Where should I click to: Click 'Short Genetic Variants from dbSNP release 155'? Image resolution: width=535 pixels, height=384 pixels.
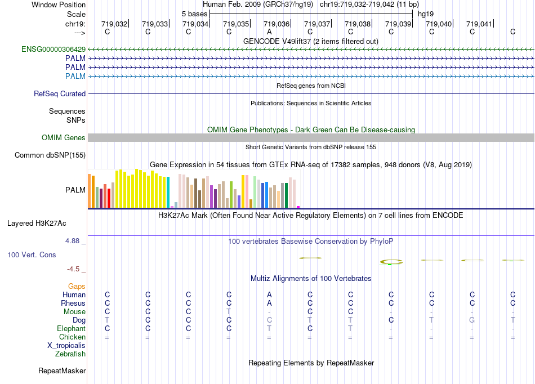click(311, 147)
